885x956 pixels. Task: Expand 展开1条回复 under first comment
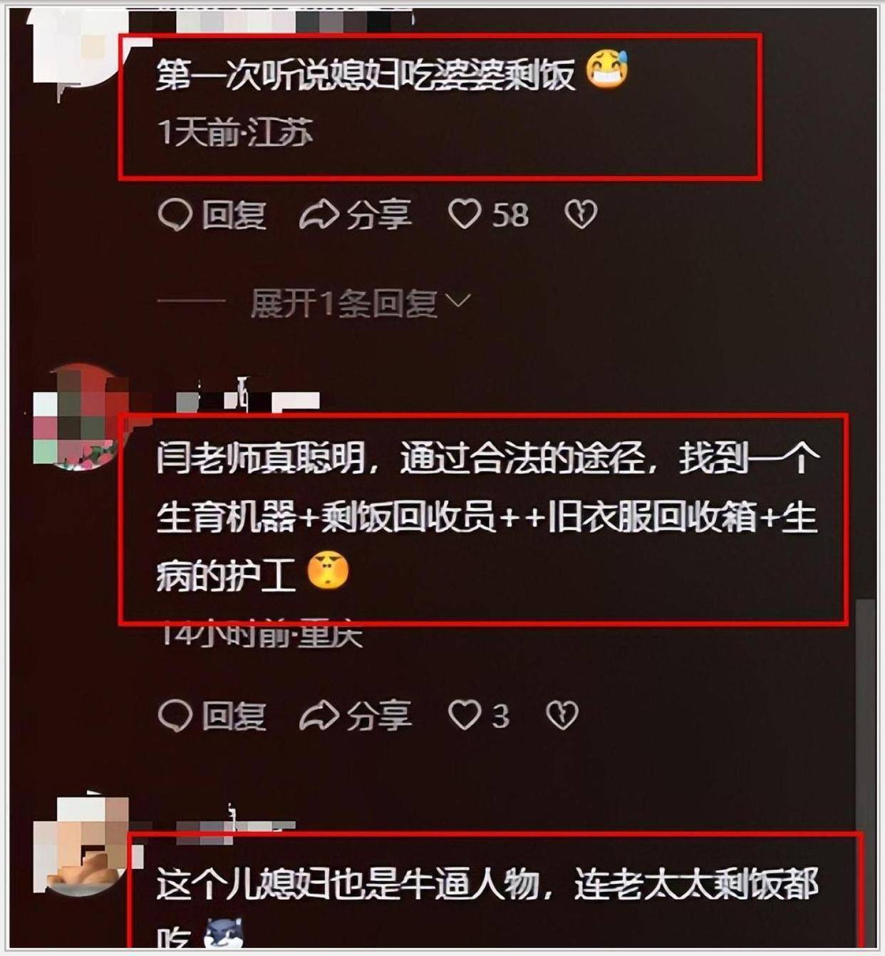(x=343, y=303)
